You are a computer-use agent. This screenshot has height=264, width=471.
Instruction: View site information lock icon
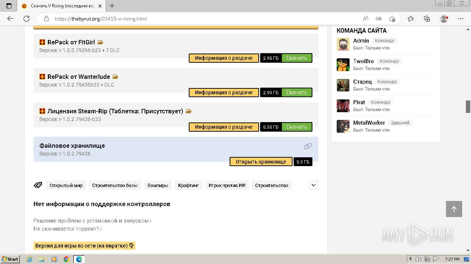[46, 19]
